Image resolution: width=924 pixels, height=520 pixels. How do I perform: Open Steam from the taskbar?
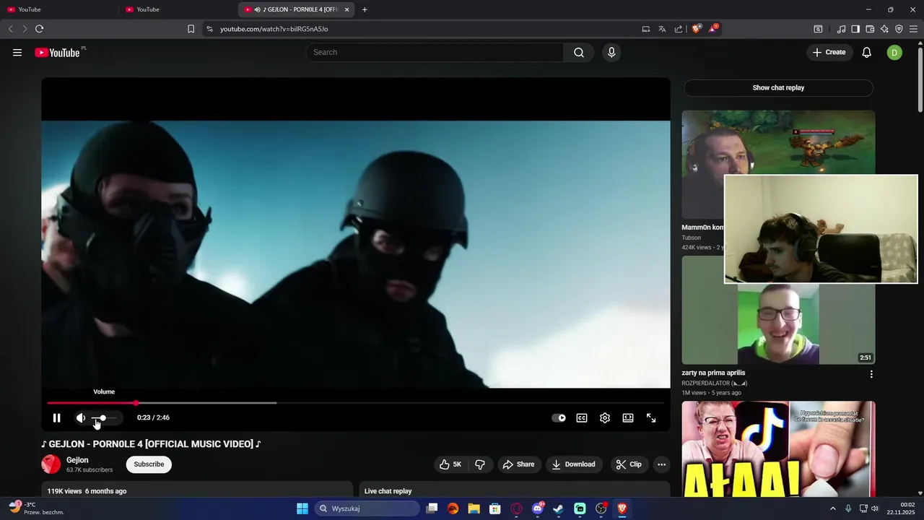tap(559, 508)
